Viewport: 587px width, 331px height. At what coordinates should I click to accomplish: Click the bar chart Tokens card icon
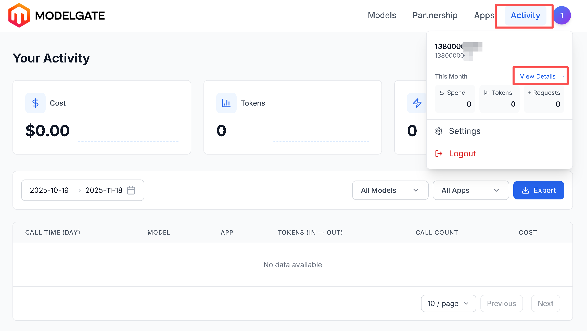click(226, 103)
